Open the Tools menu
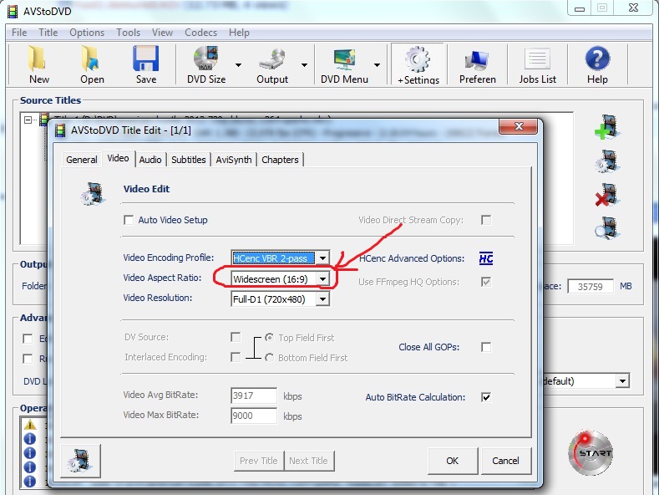 [128, 33]
